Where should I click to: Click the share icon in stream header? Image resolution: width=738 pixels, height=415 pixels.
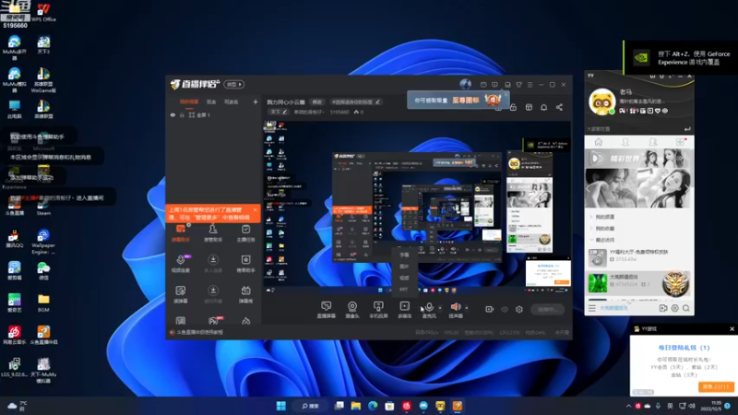tap(559, 107)
